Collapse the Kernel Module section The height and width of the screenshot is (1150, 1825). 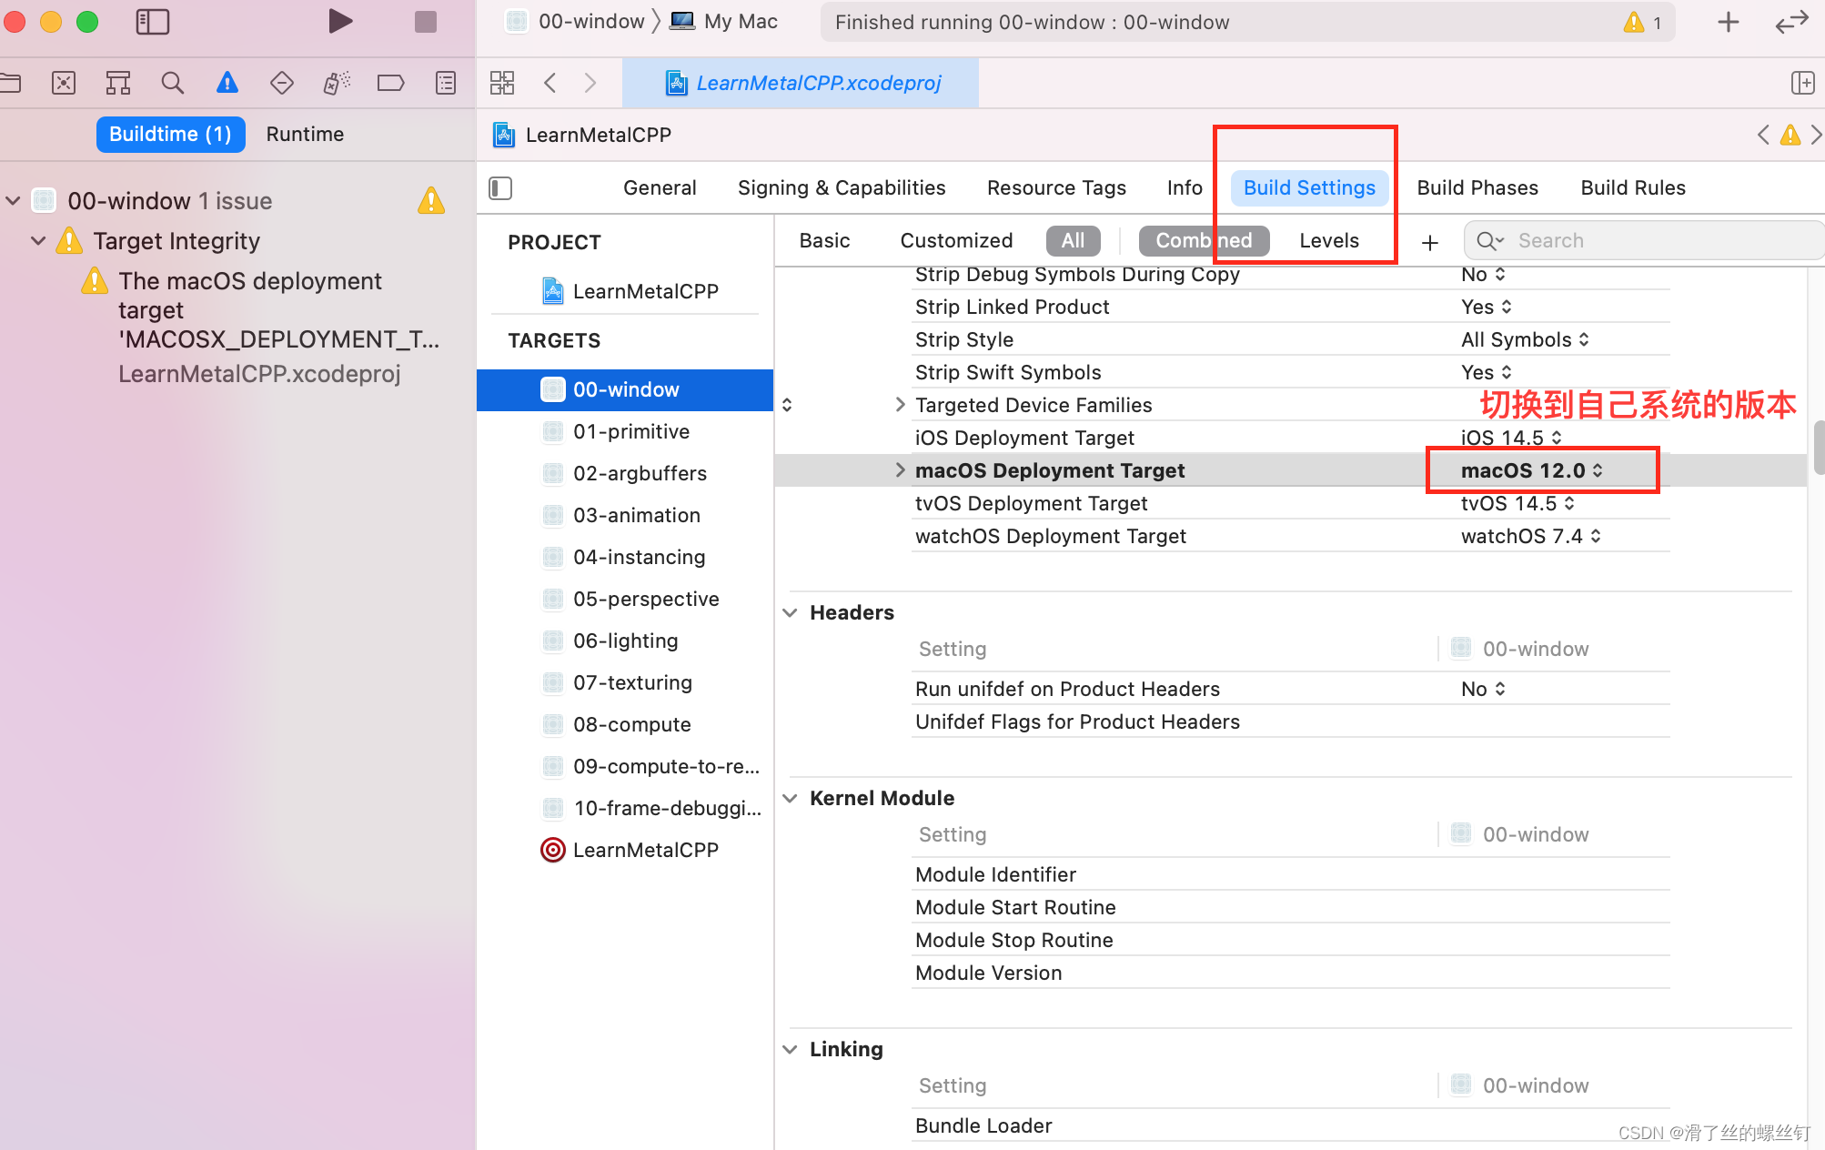click(x=790, y=798)
